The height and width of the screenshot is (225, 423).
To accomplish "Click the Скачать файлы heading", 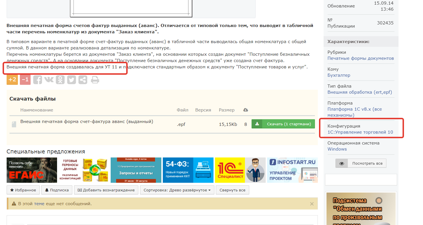I will 33,99.
